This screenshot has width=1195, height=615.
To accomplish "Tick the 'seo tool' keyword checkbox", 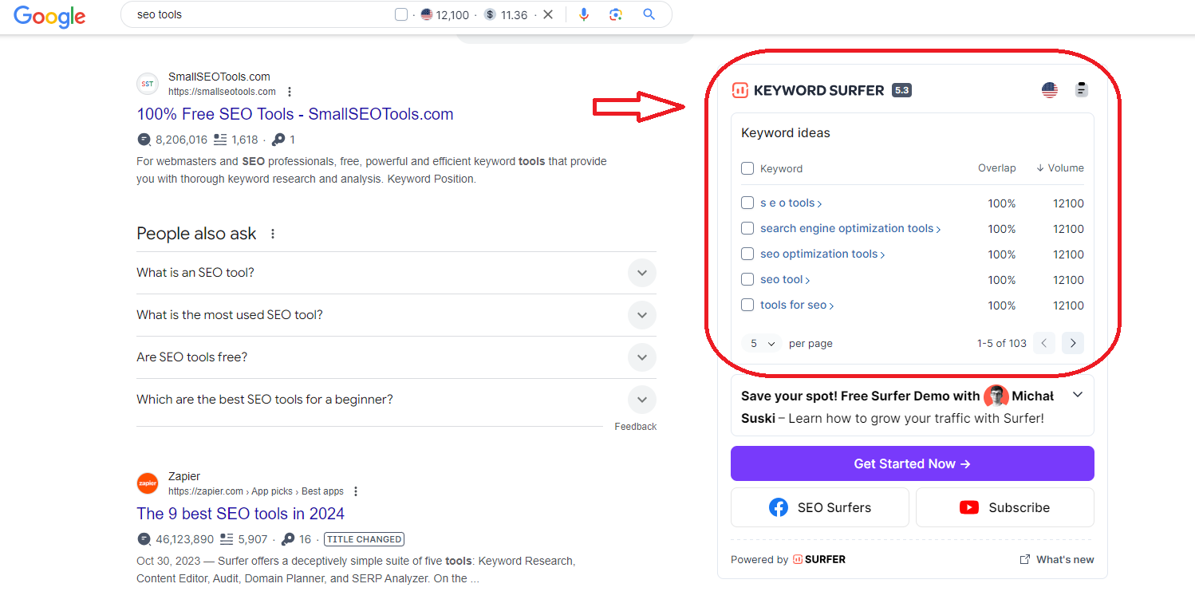I will (747, 279).
